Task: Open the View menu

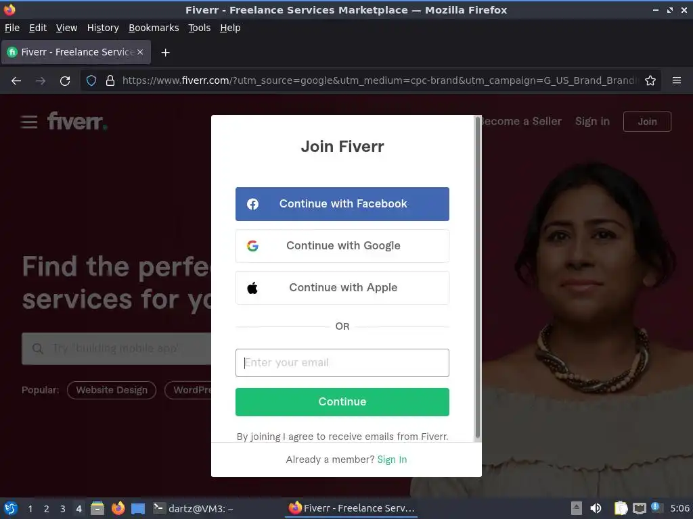Action: 67,28
